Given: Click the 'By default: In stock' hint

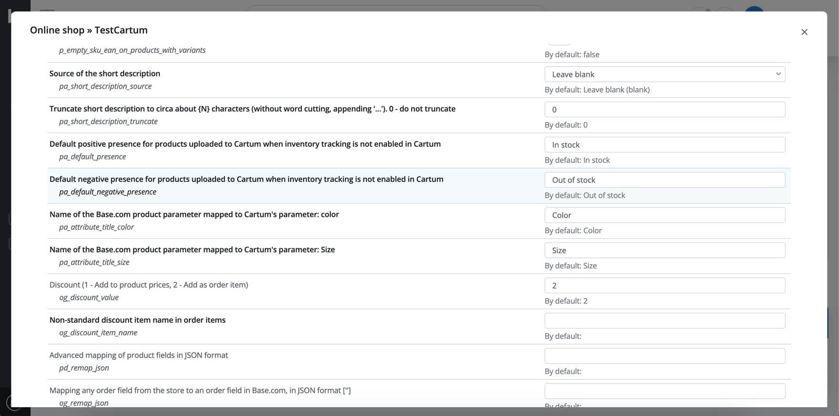Looking at the screenshot, I should (577, 160).
